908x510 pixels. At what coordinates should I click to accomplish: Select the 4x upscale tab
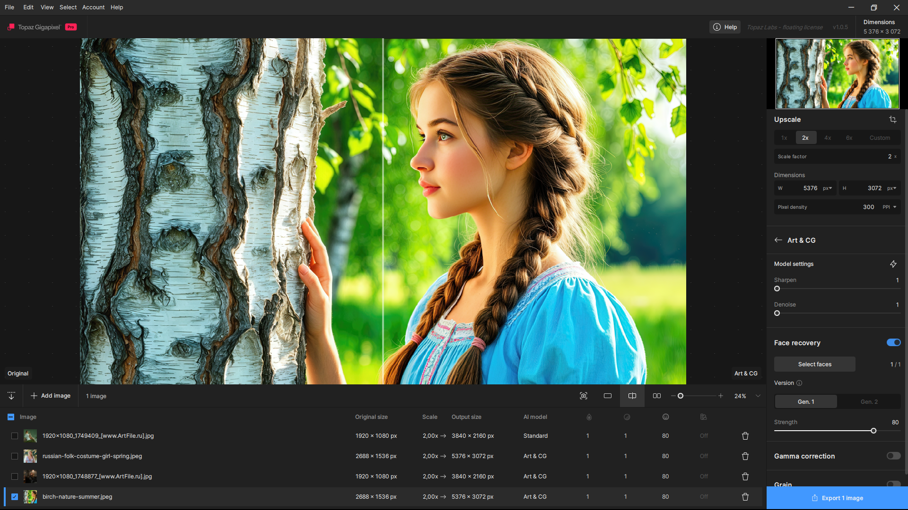tap(828, 138)
